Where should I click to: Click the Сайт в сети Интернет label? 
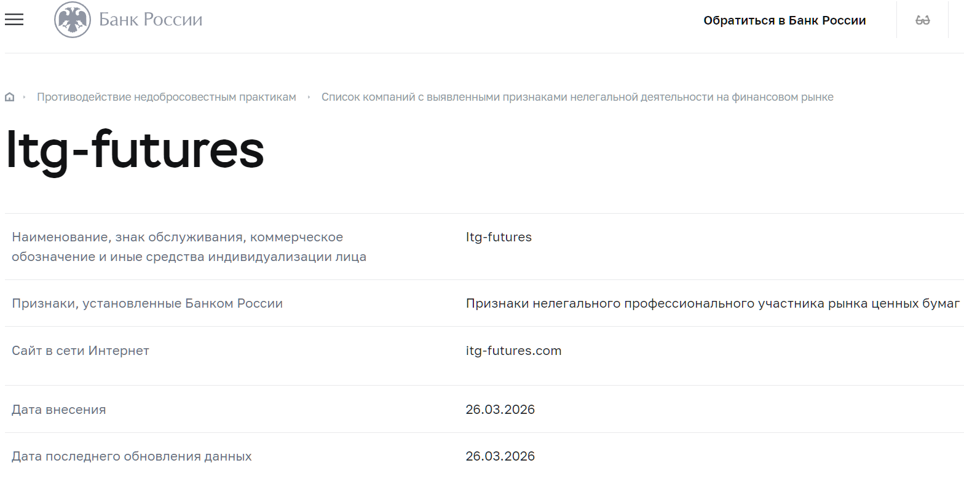pyautogui.click(x=81, y=351)
